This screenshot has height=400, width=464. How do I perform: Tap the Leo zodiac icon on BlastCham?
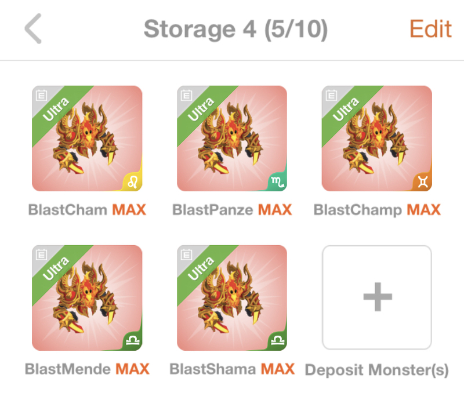[133, 182]
